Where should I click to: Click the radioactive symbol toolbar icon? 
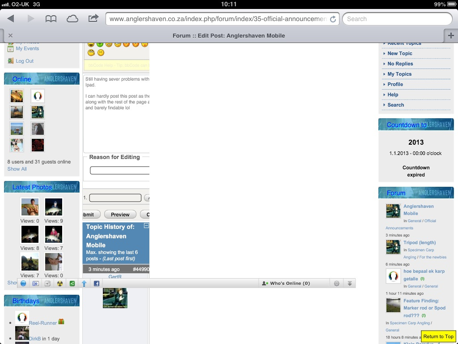tap(60, 283)
